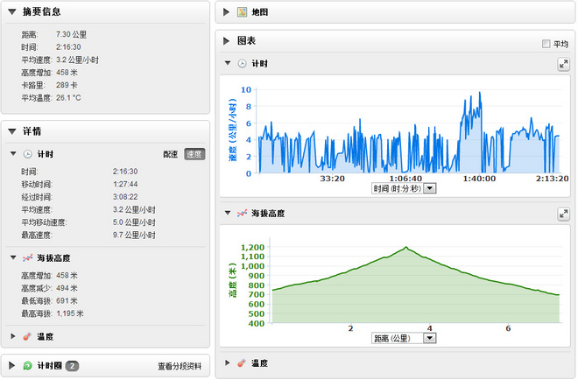The image size is (578, 380).
Task: Open the 时间 (时:分:秒) axis dropdown
Action: click(429, 188)
